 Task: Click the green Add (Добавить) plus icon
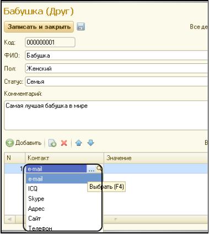point(9,143)
